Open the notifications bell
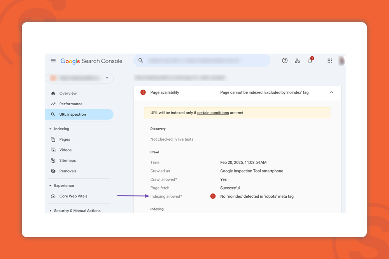 pyautogui.click(x=310, y=60)
